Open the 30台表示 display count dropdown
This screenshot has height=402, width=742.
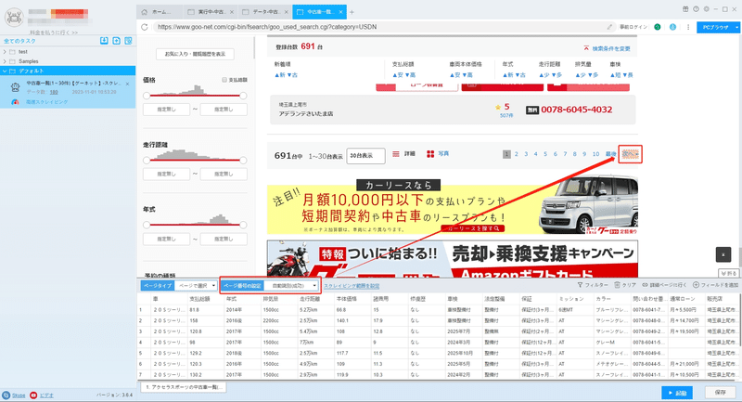pos(365,155)
